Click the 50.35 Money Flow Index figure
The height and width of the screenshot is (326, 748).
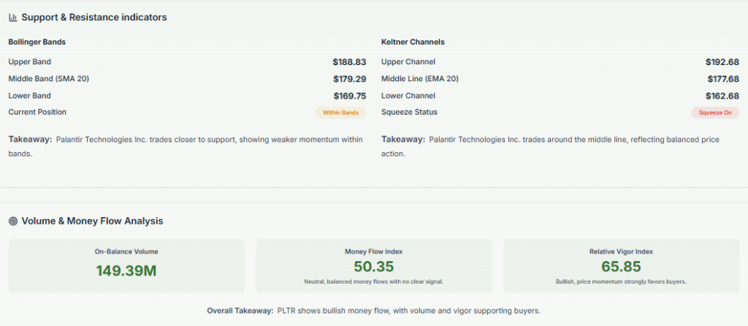click(x=373, y=267)
